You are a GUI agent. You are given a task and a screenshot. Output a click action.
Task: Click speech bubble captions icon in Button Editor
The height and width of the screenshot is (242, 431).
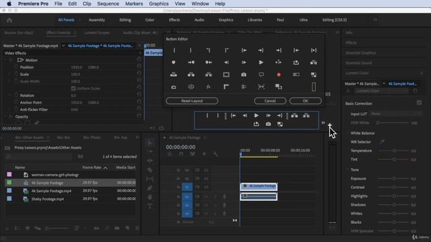[x=261, y=75]
